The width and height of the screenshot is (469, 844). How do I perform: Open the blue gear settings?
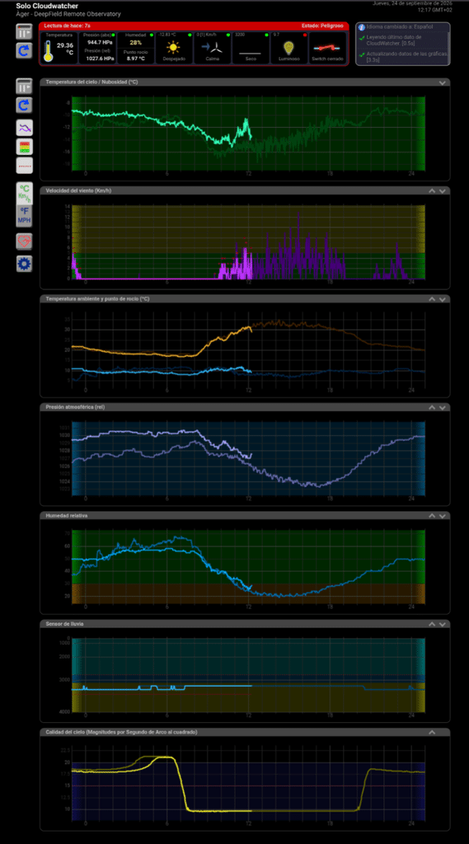point(24,263)
